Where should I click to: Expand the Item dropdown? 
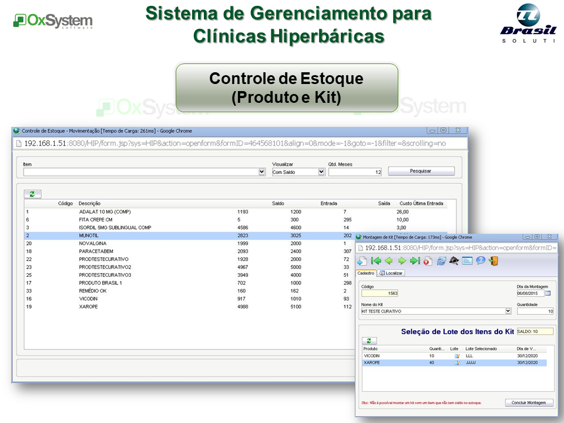click(x=262, y=172)
